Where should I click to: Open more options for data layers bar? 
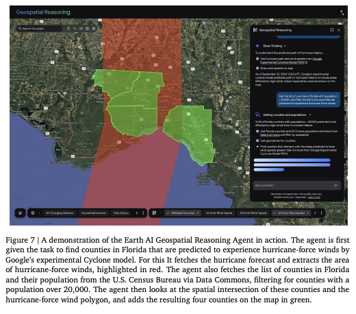pos(143,213)
